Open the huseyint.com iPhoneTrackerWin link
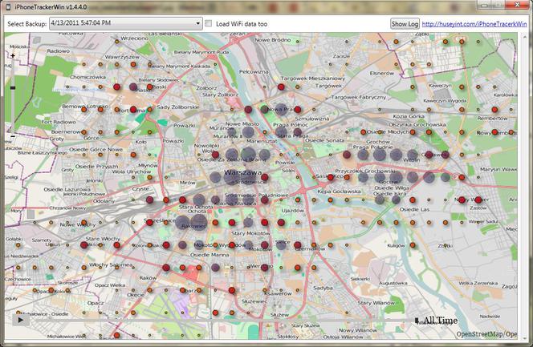Screen dimensions: 533x347 coord(474,24)
